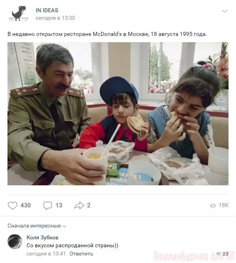Viewport: 236px width, 263px height.
Task: Click the post caption text about McDonald's
Action: (107, 34)
